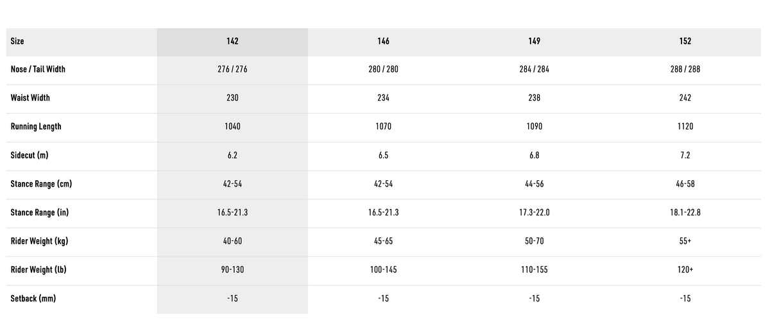
Task: Select the Waist Width row label
Action: (x=30, y=98)
